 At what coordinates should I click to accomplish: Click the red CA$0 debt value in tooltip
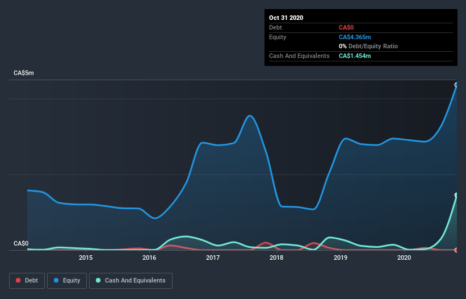[x=346, y=27]
